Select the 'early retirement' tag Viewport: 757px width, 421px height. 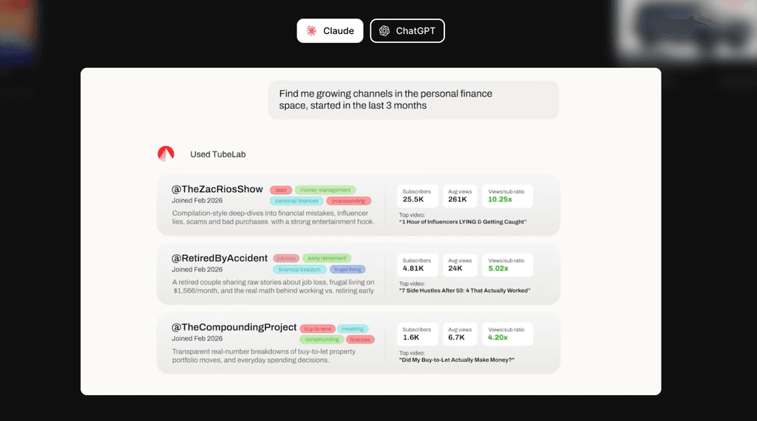click(x=327, y=258)
